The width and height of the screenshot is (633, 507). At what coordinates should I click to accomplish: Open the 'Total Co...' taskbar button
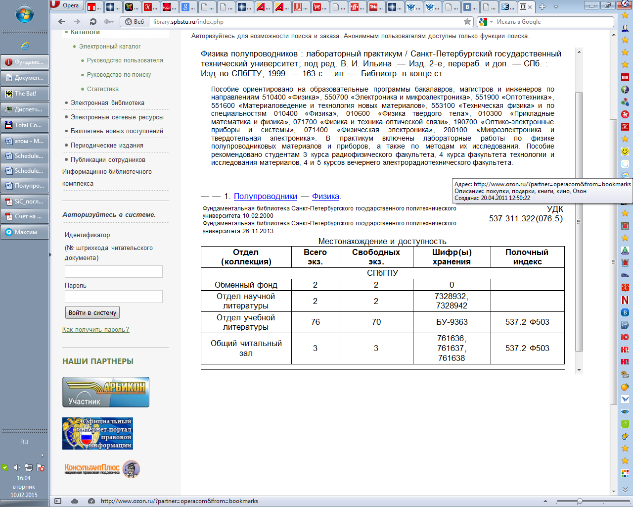coord(25,125)
